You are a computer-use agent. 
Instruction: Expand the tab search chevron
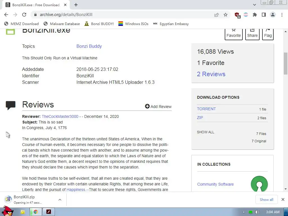click(x=254, y=5)
